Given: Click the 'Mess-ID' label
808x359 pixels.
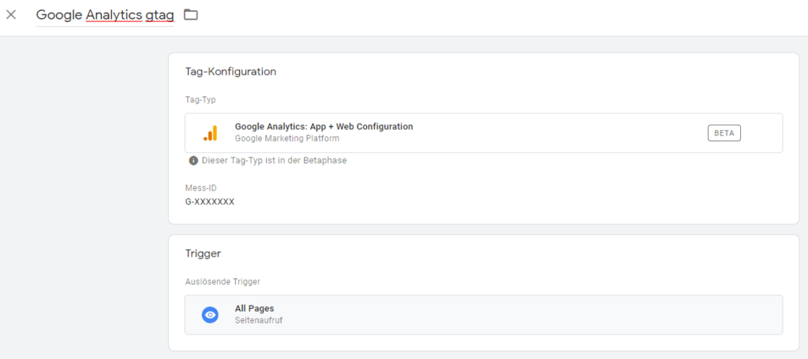Looking at the screenshot, I should pos(200,188).
